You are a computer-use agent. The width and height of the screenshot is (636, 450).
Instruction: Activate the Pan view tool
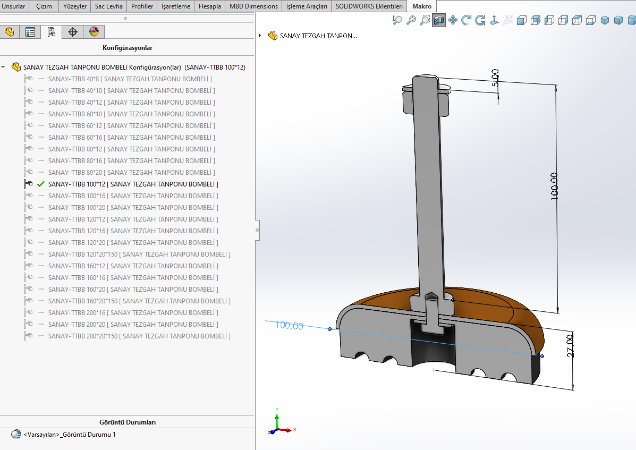pyautogui.click(x=453, y=20)
